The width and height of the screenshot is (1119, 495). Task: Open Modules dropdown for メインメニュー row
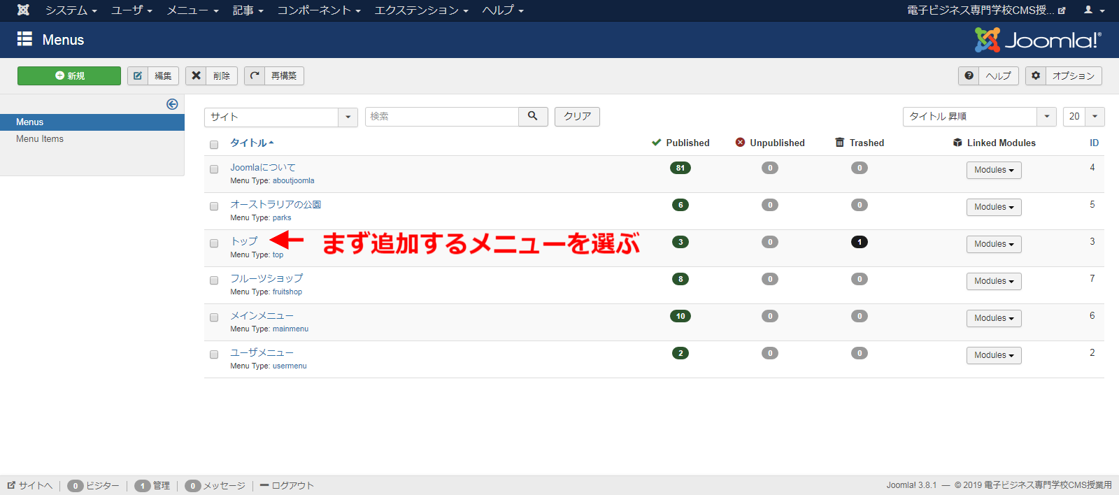[x=994, y=318]
